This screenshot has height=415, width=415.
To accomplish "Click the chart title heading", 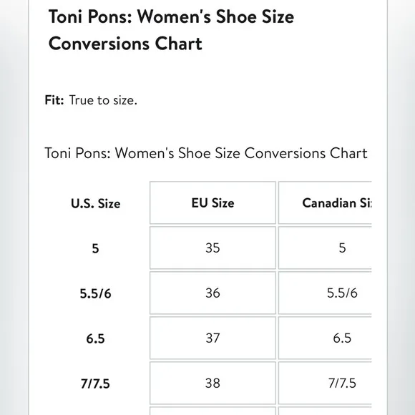I will click(171, 30).
